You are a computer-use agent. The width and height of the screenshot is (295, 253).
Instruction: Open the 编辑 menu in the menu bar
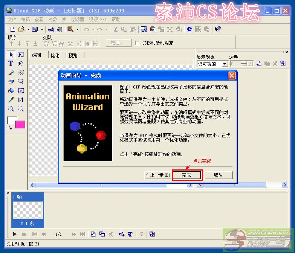pyautogui.click(x=25, y=19)
